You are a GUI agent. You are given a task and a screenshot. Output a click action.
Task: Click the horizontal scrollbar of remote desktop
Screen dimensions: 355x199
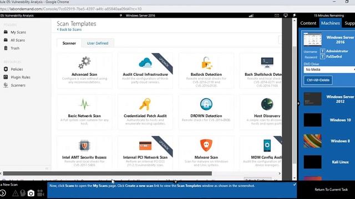coord(107,173)
